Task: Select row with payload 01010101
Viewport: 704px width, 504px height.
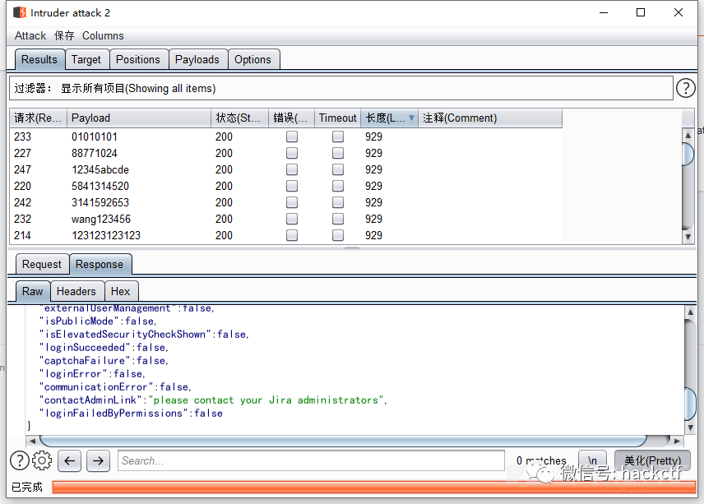Action: coord(285,136)
